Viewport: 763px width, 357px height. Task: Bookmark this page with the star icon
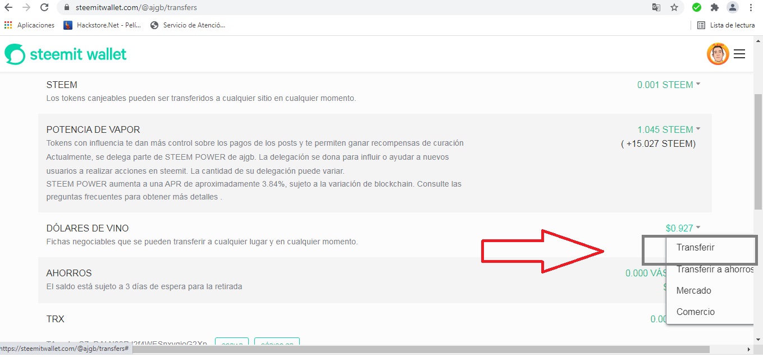coord(674,8)
